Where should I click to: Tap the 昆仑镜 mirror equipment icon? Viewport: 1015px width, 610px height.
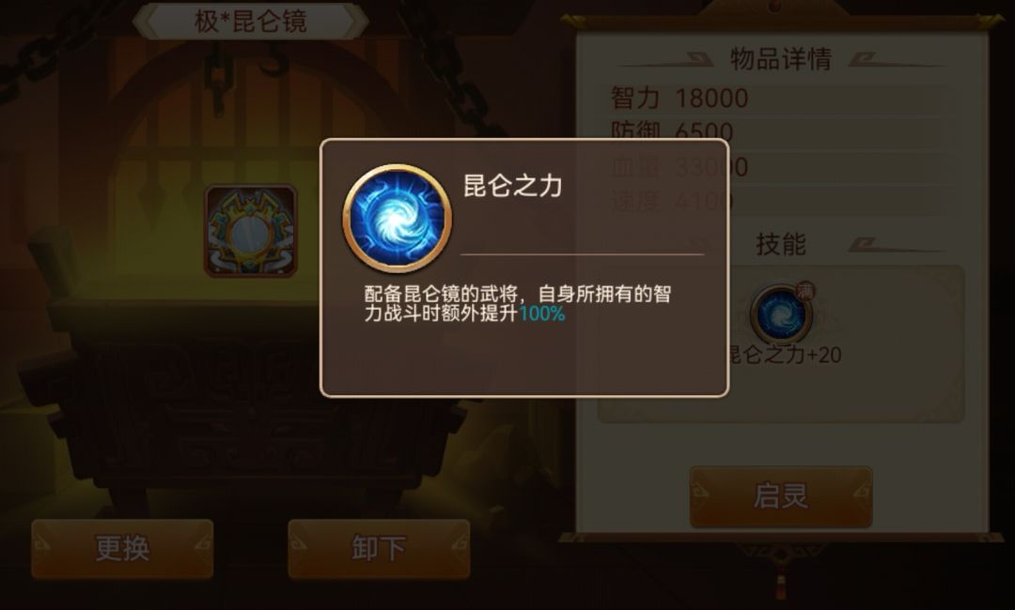tap(251, 231)
